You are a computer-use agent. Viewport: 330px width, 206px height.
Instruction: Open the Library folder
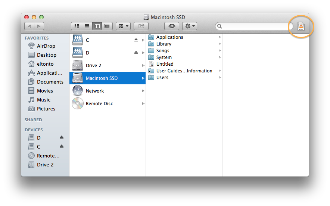pos(184,44)
